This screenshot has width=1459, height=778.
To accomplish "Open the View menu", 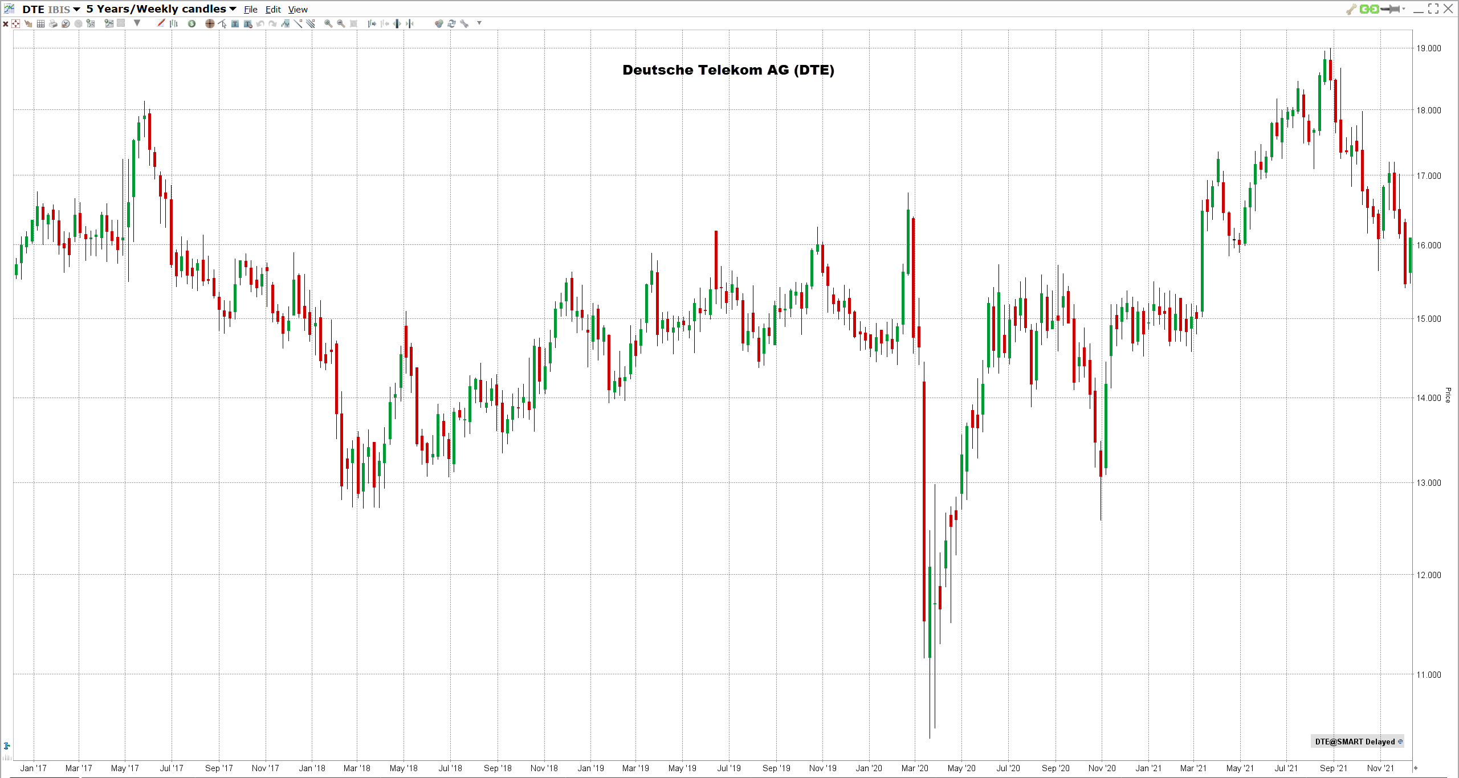I will pyautogui.click(x=297, y=10).
